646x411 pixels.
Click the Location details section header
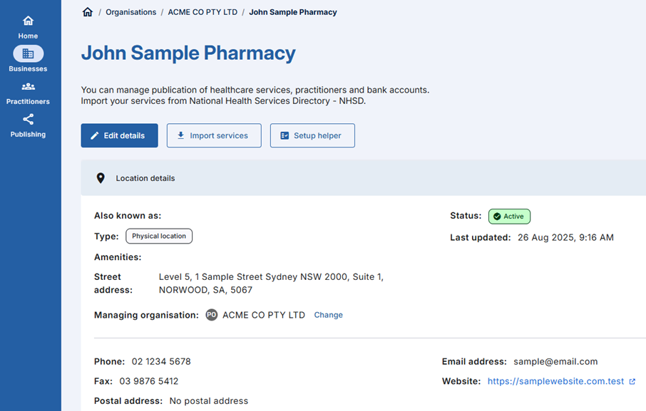(x=145, y=178)
